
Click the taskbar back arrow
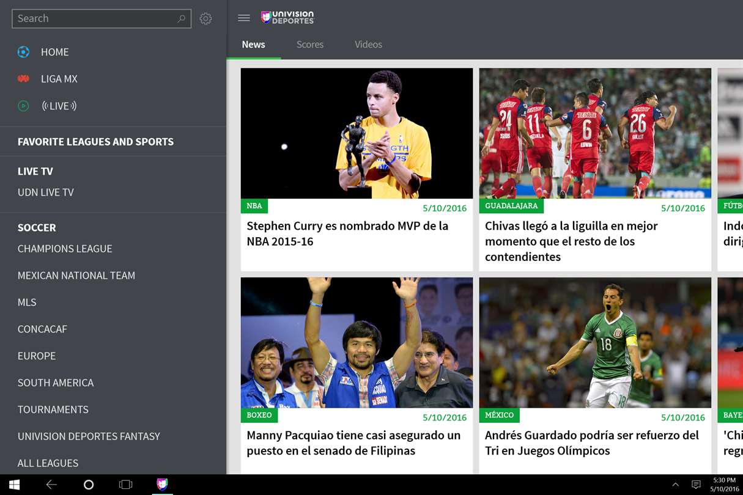click(x=51, y=485)
